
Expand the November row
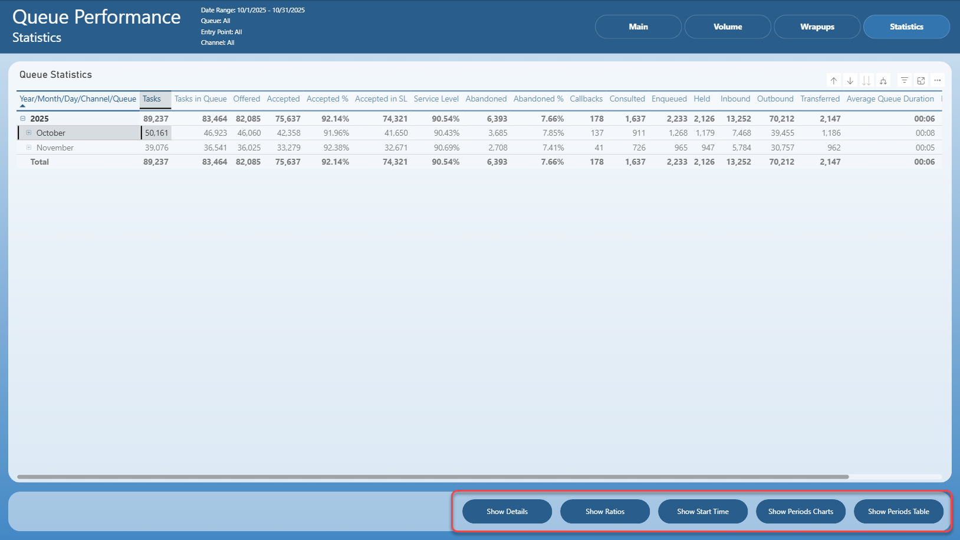(28, 148)
